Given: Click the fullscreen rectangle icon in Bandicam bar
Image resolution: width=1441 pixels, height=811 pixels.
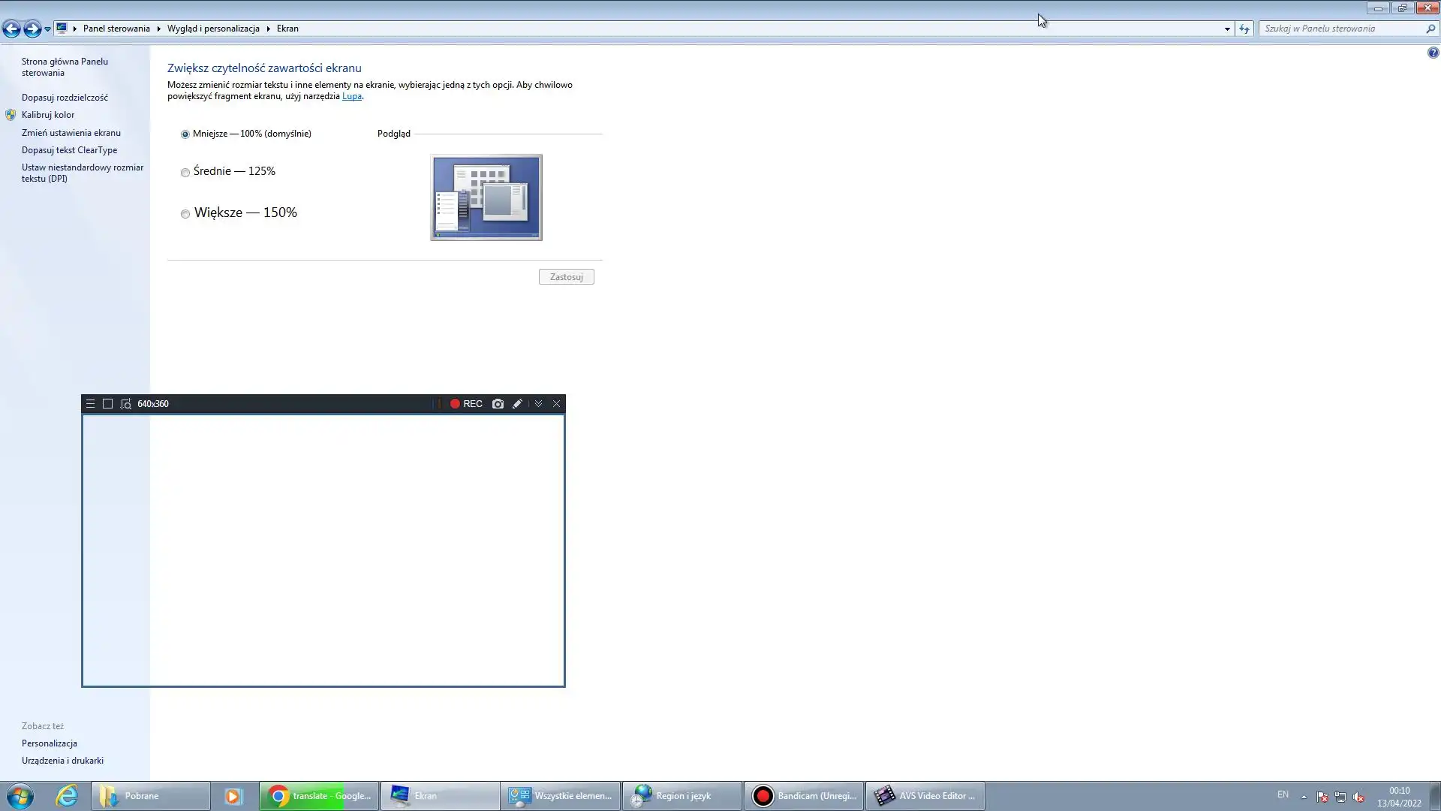Looking at the screenshot, I should [x=107, y=404].
